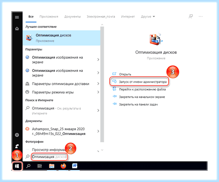Click the admin shield icon beside Запуск

tap(114, 81)
